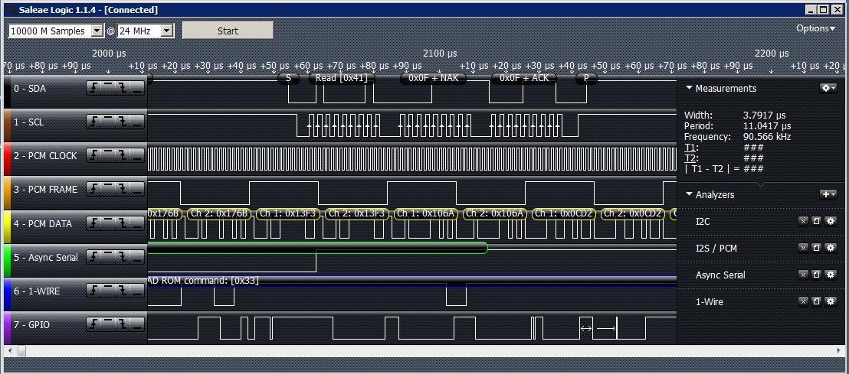Export data icon for I2S / PCM analyzer
The height and width of the screenshot is (374, 849).
[x=817, y=248]
